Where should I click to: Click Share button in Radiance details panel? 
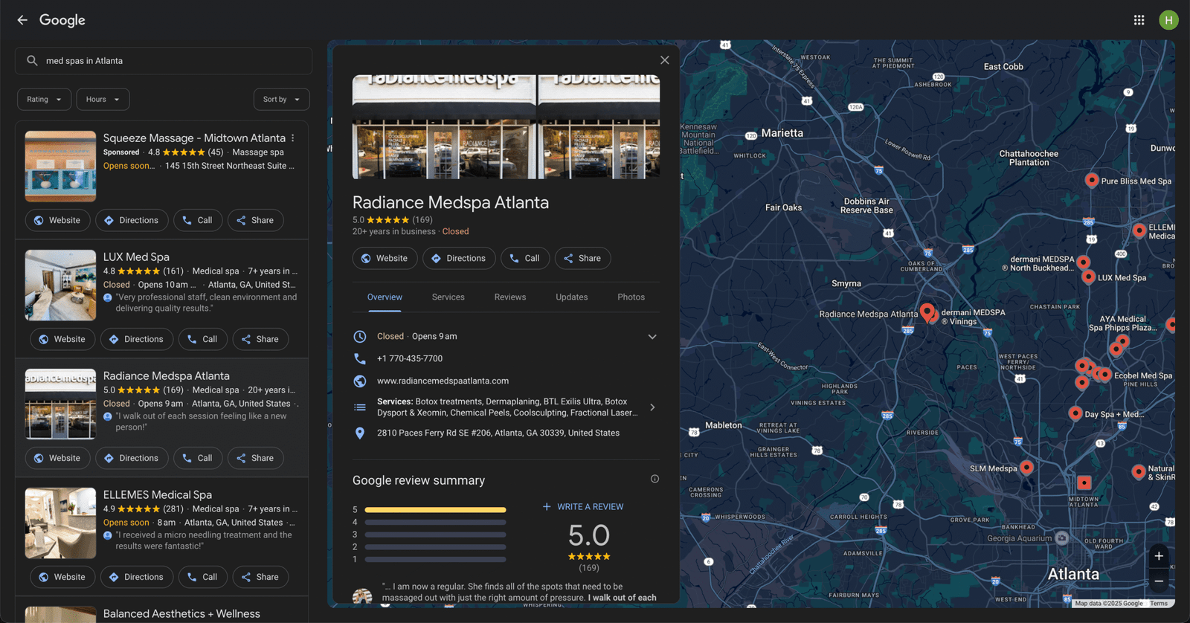pos(582,258)
